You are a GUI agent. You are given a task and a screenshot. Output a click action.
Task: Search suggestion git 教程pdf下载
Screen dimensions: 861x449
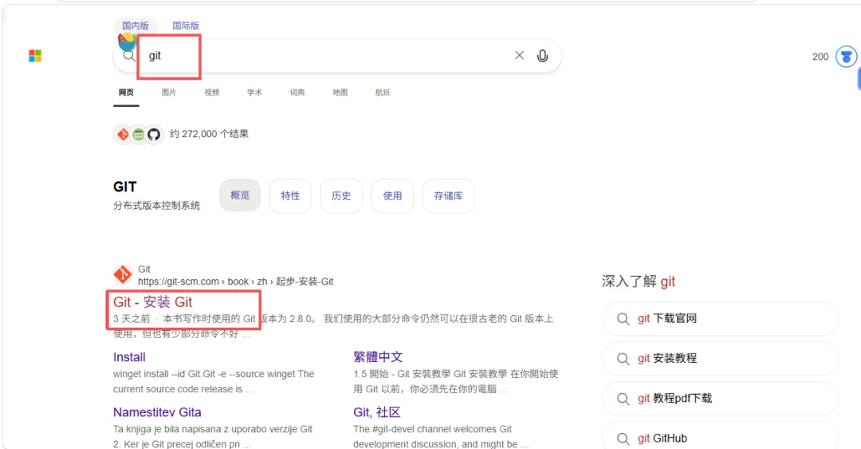pyautogui.click(x=720, y=399)
